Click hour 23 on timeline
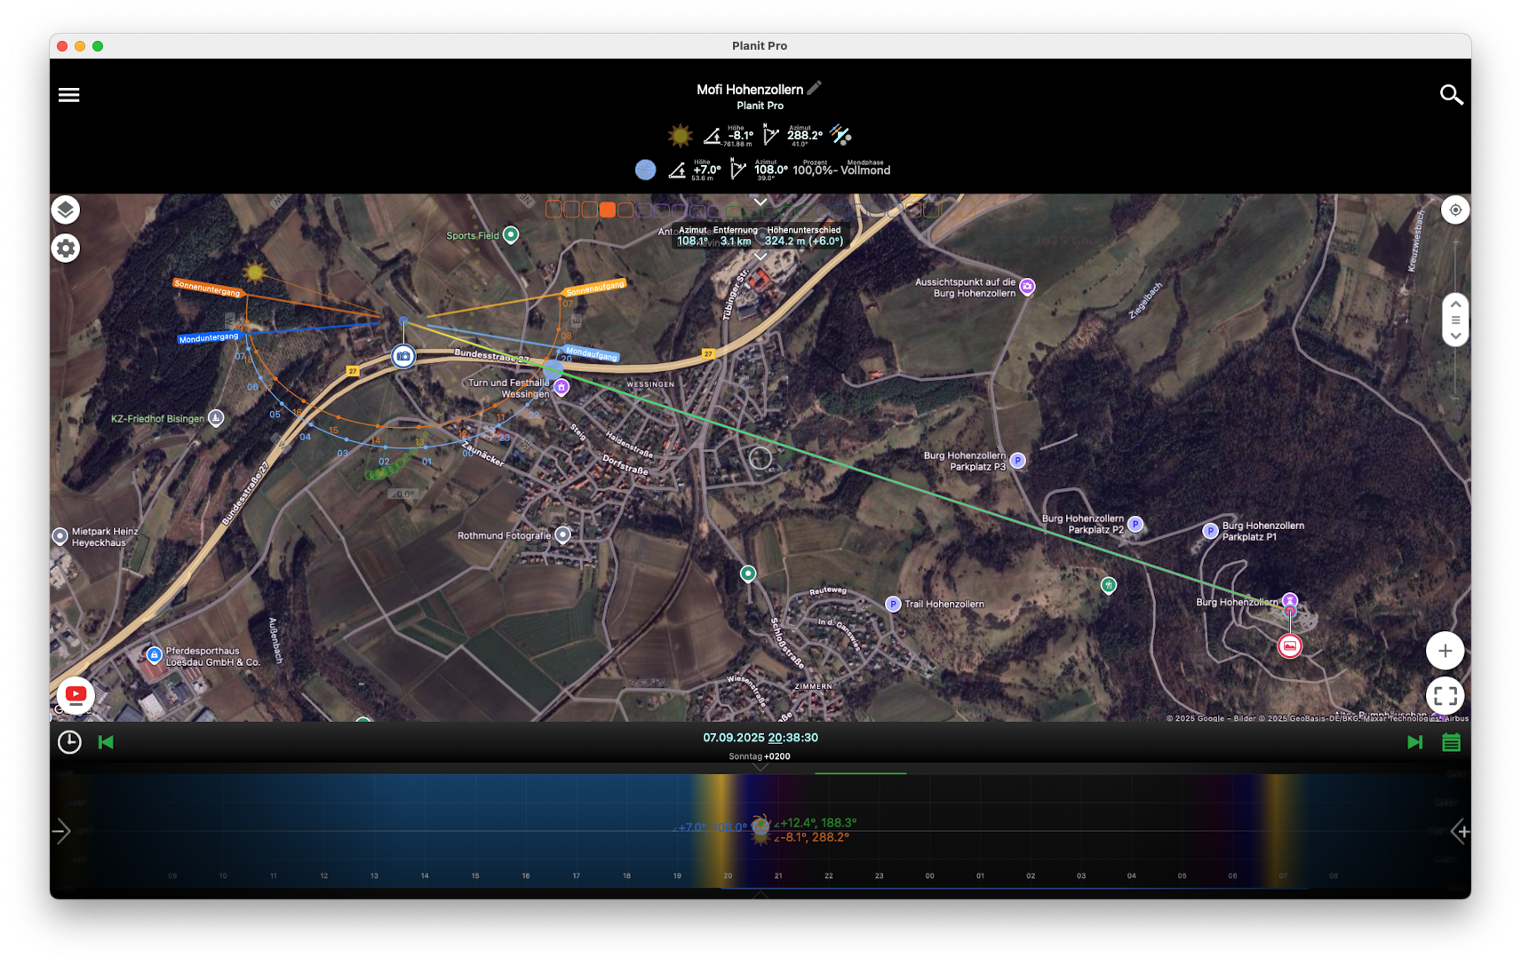This screenshot has width=1521, height=965. coord(879,875)
